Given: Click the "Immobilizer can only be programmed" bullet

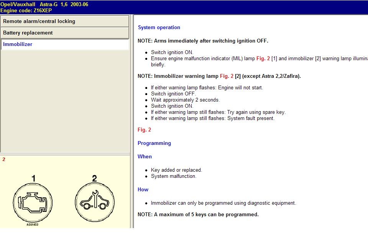Looking at the screenshot, I should click(223, 203).
